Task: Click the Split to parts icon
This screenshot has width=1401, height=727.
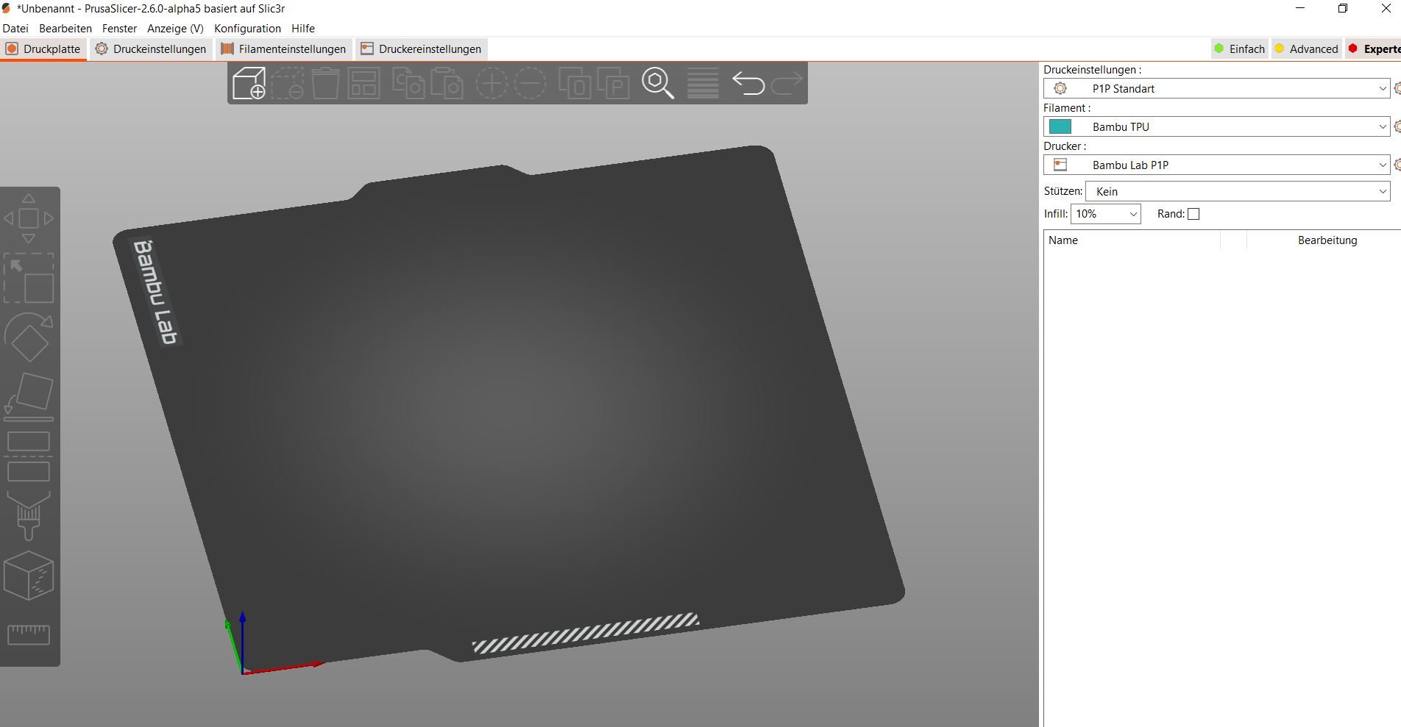Action: (613, 83)
